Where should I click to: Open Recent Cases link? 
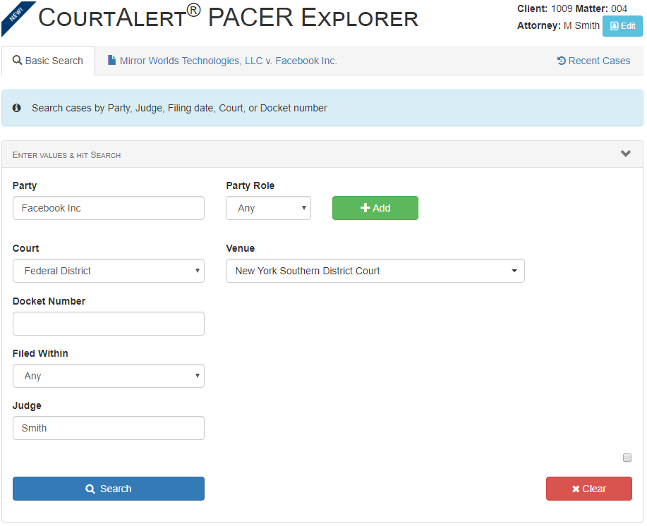(x=593, y=61)
